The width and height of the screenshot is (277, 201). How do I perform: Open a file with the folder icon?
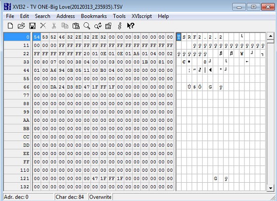click(21, 26)
